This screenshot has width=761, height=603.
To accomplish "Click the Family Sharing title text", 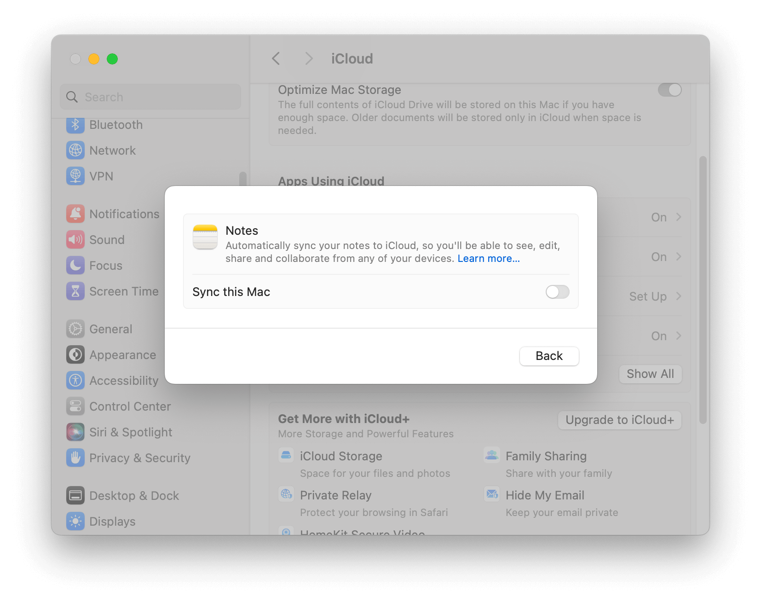I will (546, 456).
